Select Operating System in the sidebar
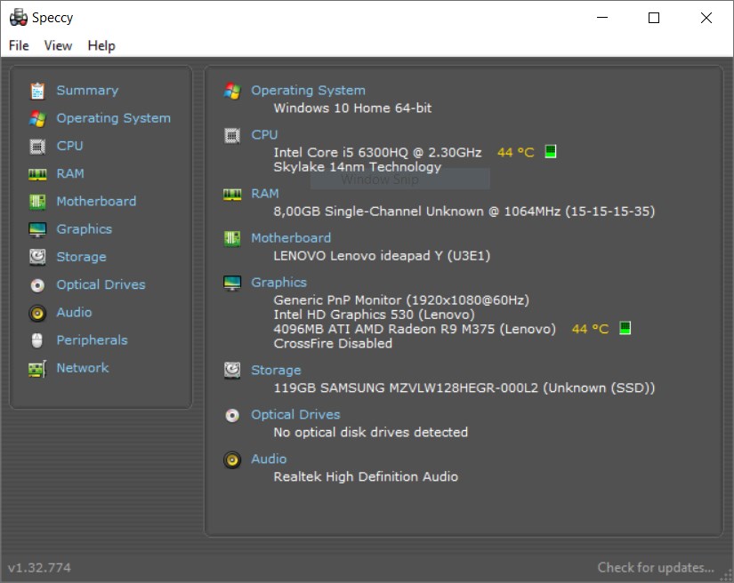734x583 pixels. point(114,118)
